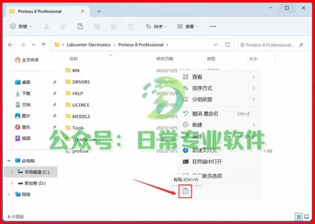
Task: Open recent locations chevron dropdown
Action: click(33, 45)
